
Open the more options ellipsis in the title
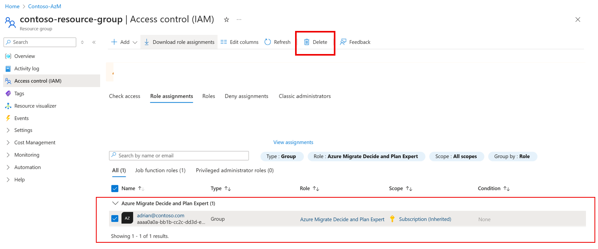[x=239, y=19]
